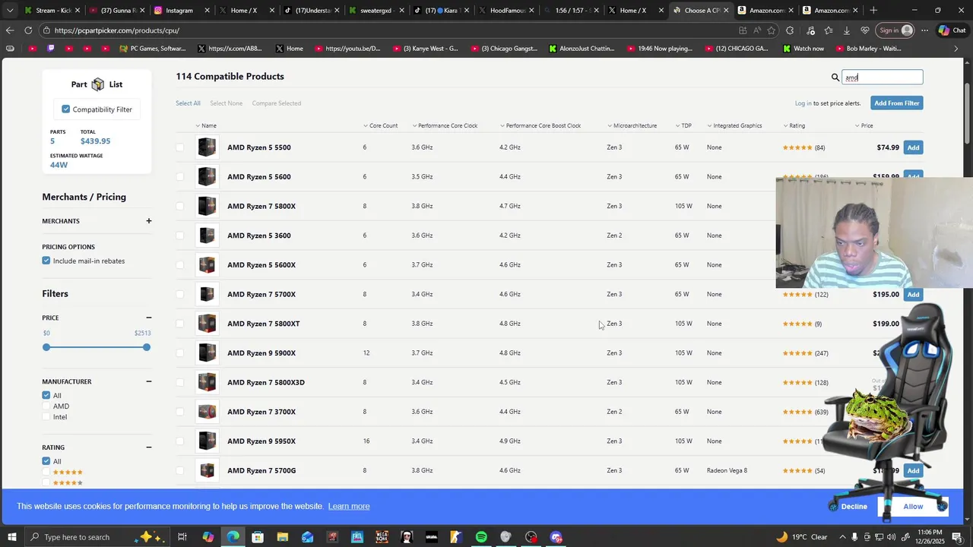This screenshot has height=547, width=973.
Task: Toggle the Rating All checkbox
Action: (46, 461)
